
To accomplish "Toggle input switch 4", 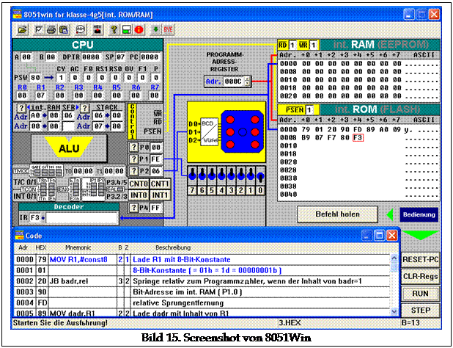I will point(221,175).
